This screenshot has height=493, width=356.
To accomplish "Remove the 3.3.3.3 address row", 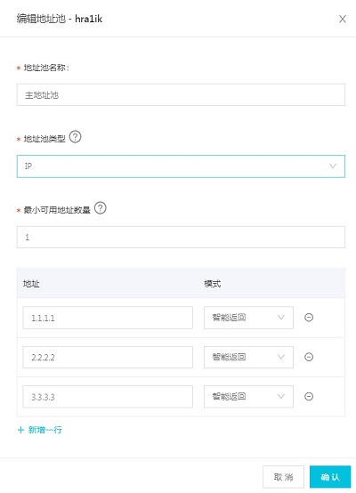I will (x=309, y=397).
